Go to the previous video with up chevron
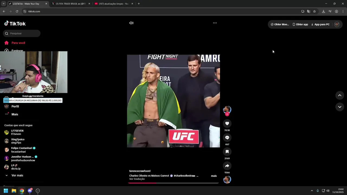The height and width of the screenshot is (195, 347). pyautogui.click(x=340, y=95)
